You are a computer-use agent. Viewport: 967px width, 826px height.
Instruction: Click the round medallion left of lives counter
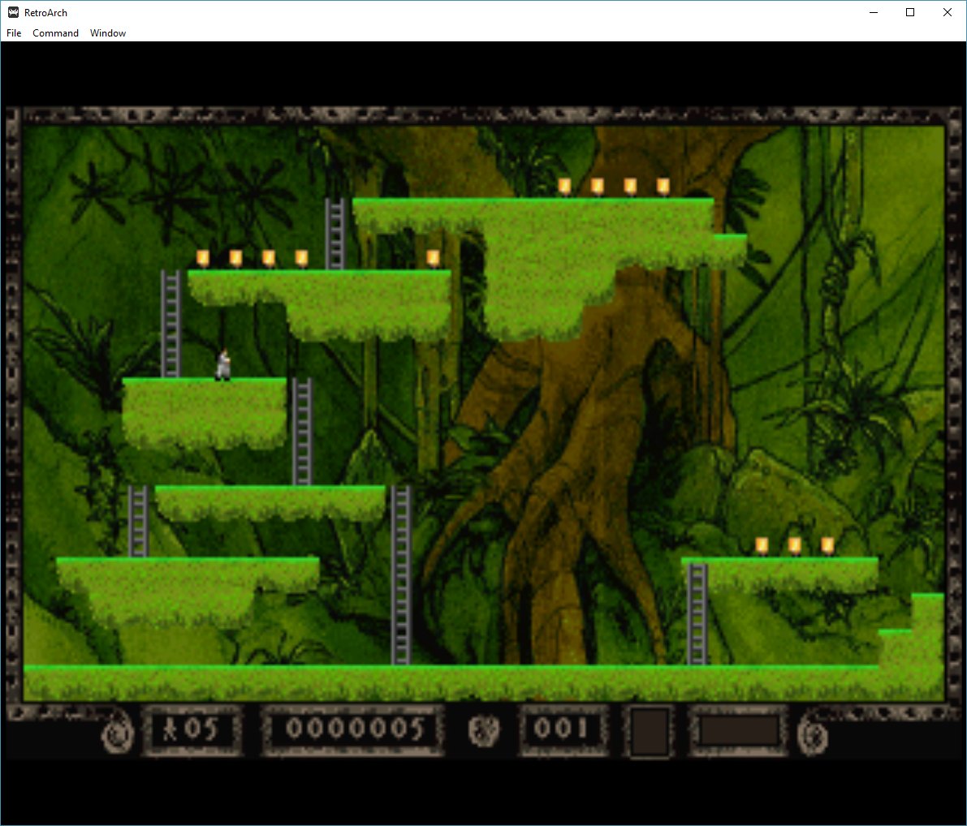118,733
